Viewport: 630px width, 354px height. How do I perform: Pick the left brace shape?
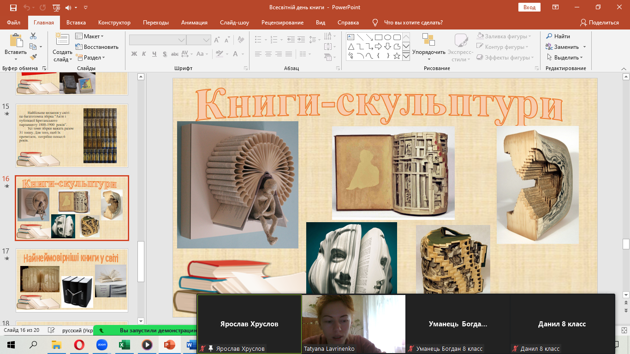(378, 56)
